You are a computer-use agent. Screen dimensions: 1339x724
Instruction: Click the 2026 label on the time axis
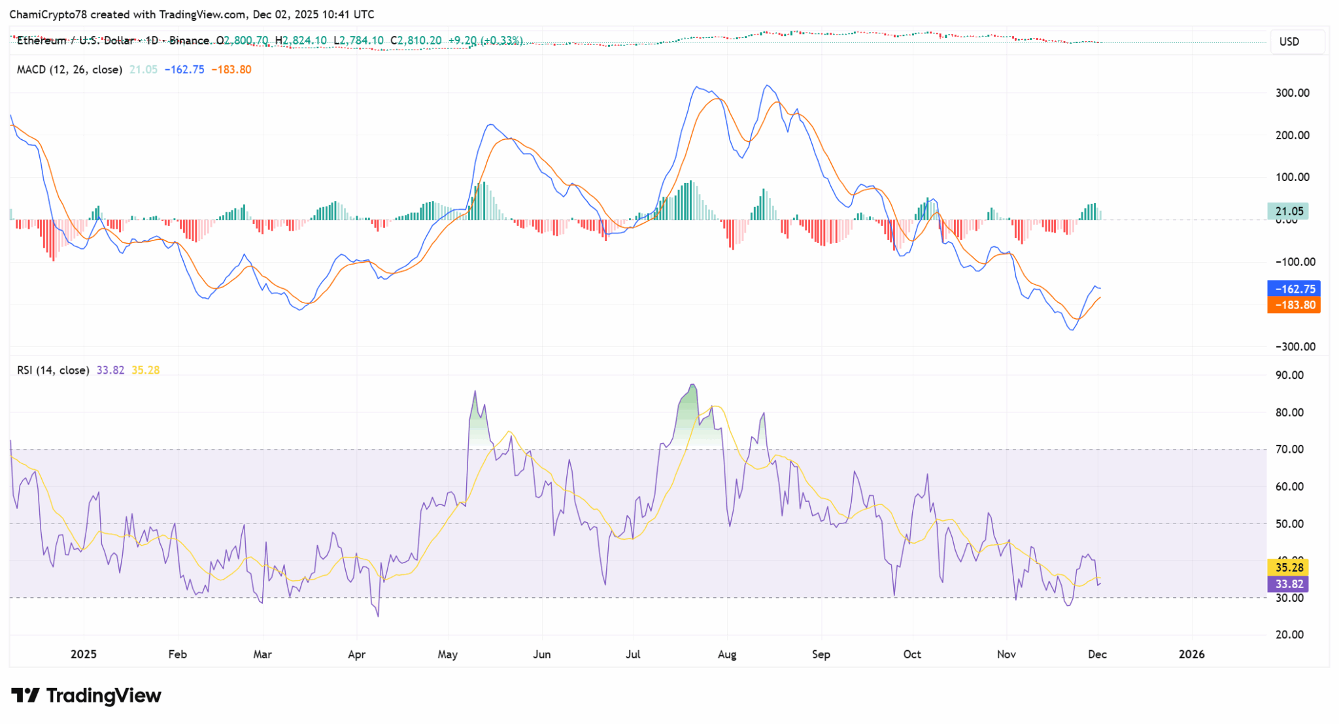pos(1193,653)
